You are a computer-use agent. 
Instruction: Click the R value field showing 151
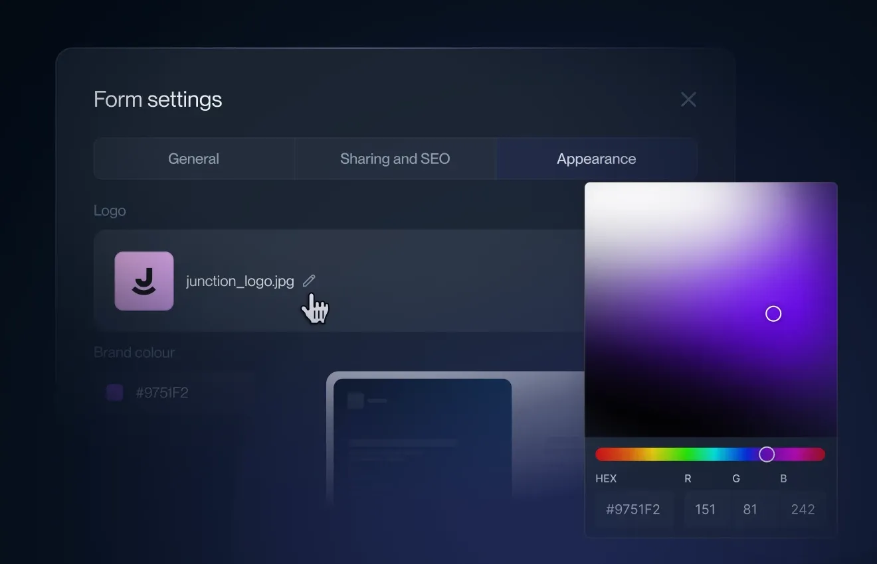[705, 510]
